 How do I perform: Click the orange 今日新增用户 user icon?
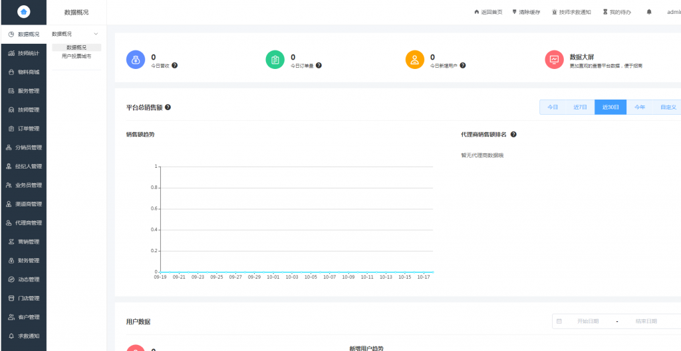point(415,60)
